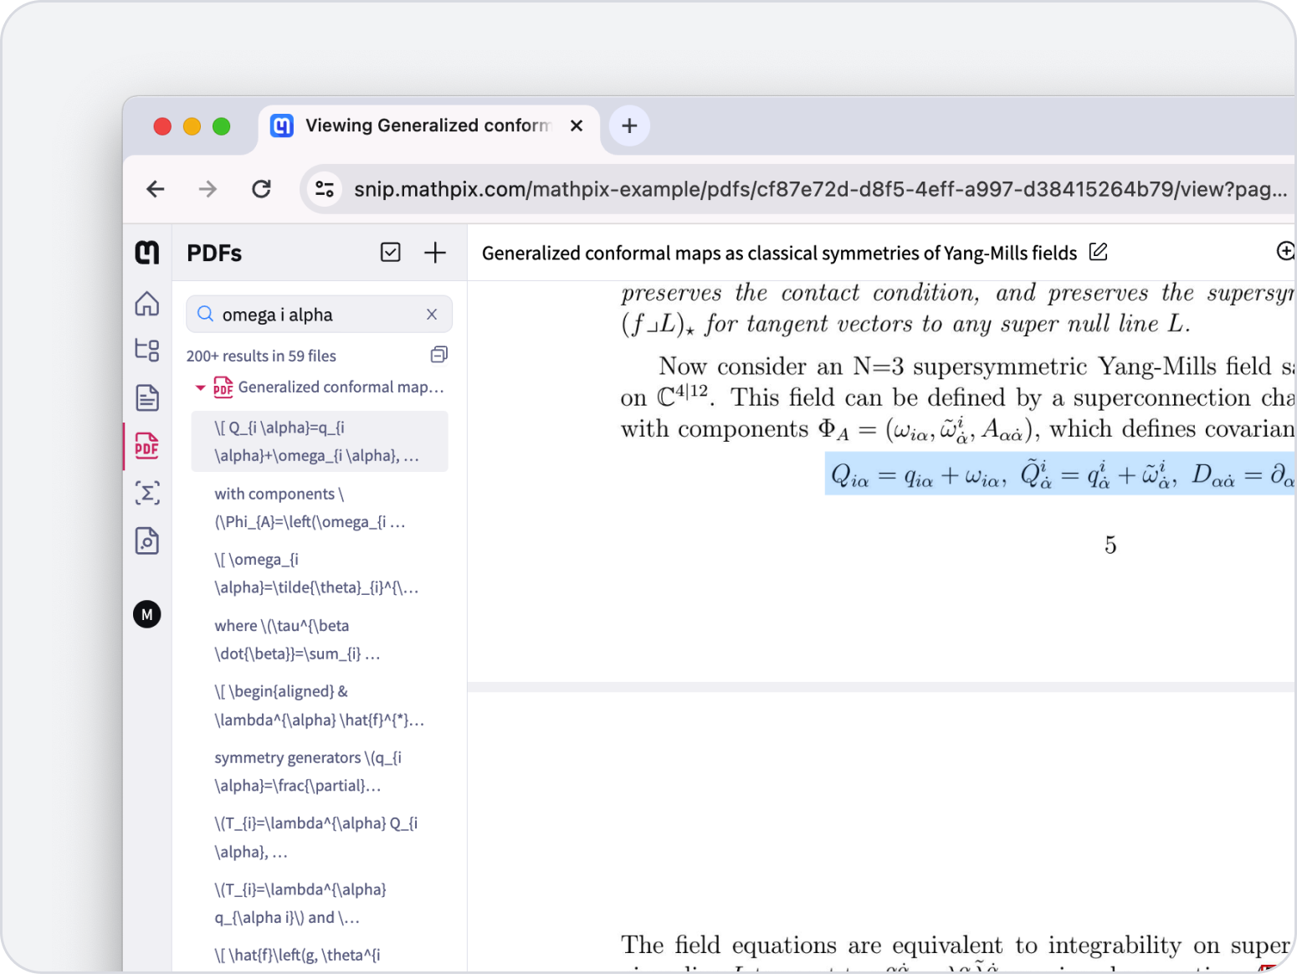
Task: Select result \[ \omega_{i \alpha}=\tilde{\theta}
Action: [x=320, y=573]
